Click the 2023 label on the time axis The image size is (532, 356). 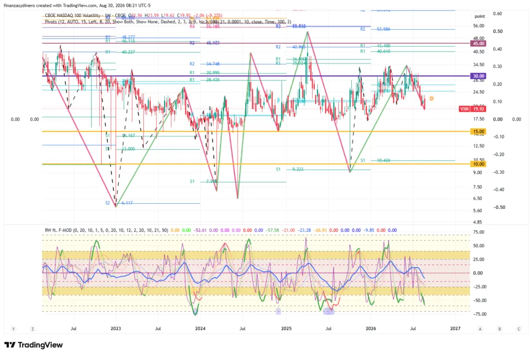(116, 328)
